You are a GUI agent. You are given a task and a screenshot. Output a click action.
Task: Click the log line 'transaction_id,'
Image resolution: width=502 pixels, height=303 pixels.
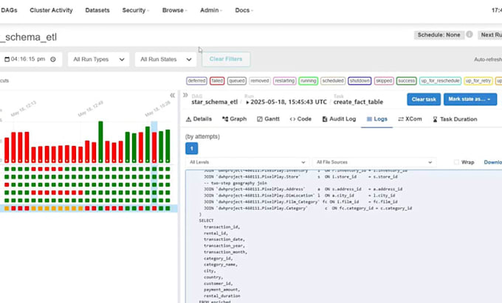tap(222, 227)
